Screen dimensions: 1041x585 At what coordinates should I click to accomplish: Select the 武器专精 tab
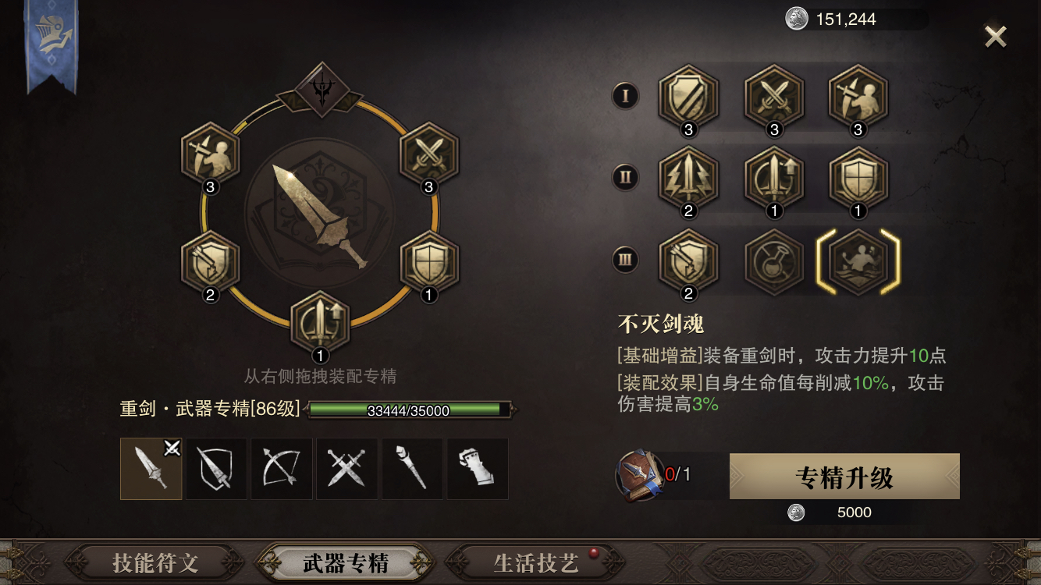(346, 562)
